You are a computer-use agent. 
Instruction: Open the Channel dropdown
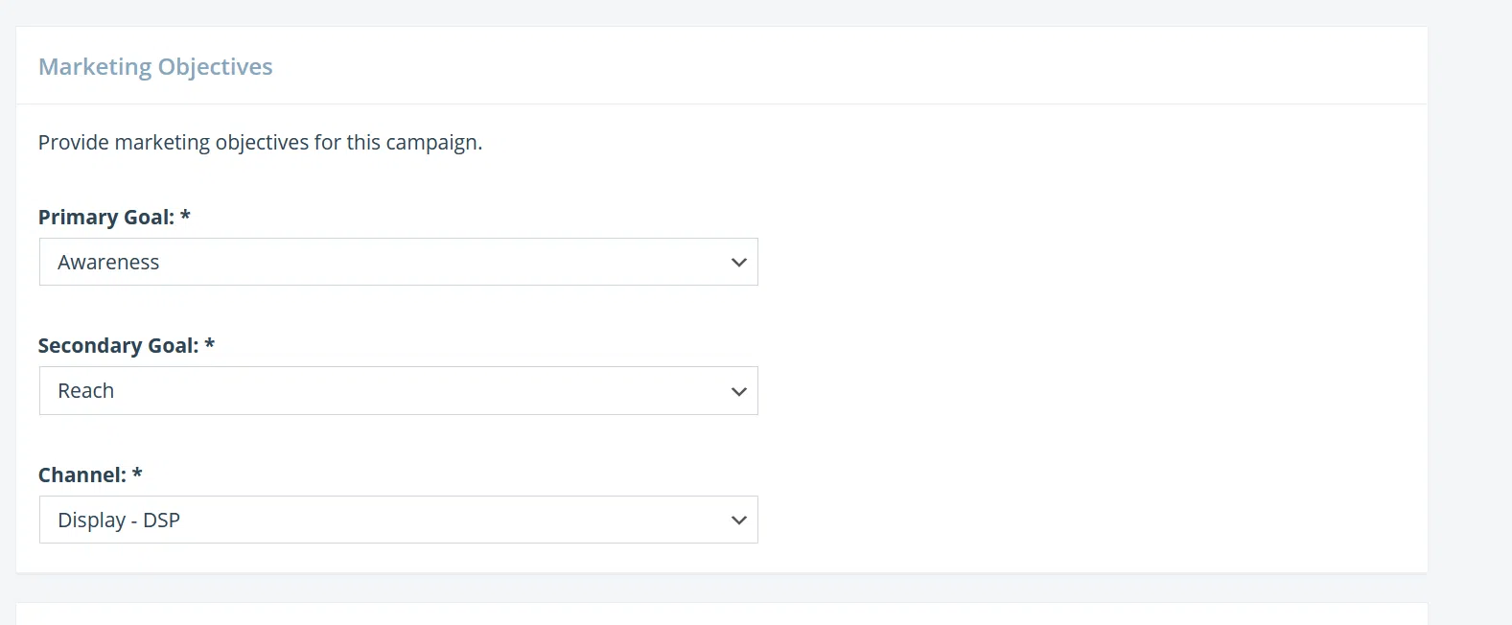[x=398, y=520]
